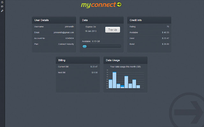Click the myconnect logo arrow icon
204x127 pixels.
point(119,4)
